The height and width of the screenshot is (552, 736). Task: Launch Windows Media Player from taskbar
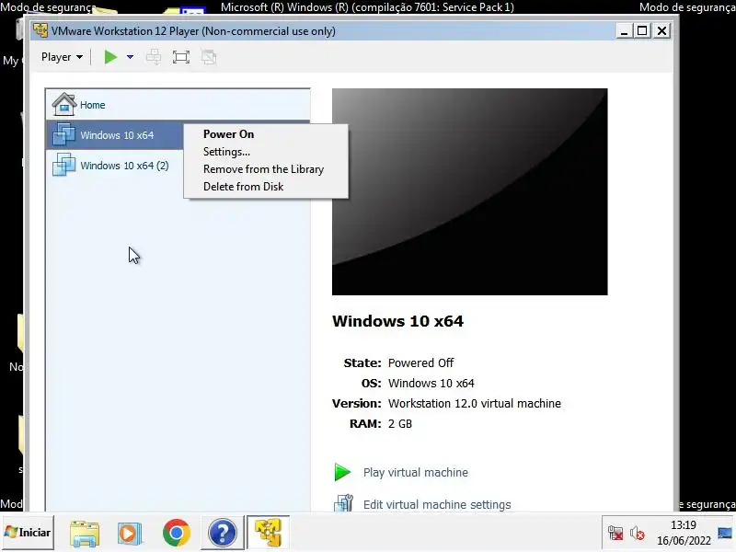coord(130,533)
